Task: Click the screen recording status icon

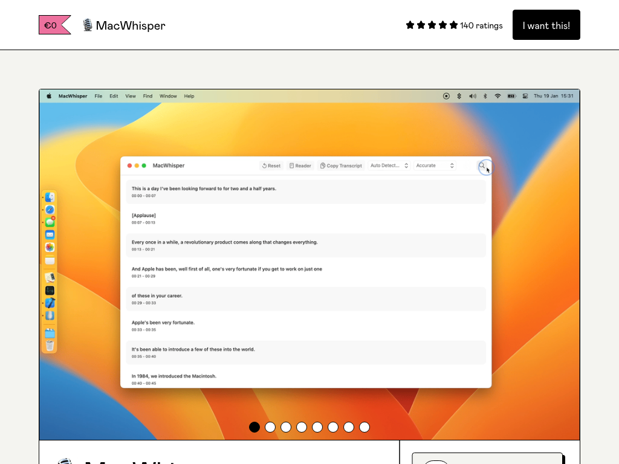Action: [x=446, y=96]
